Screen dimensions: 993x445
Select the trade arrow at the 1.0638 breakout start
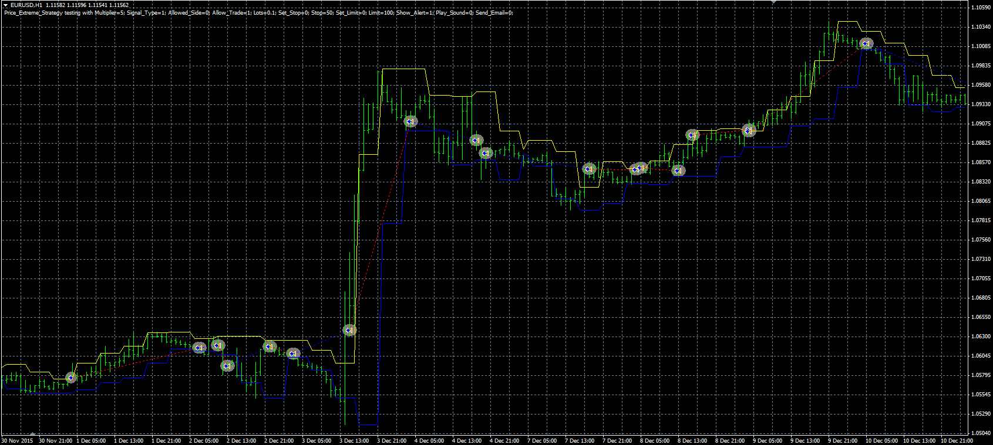click(349, 331)
